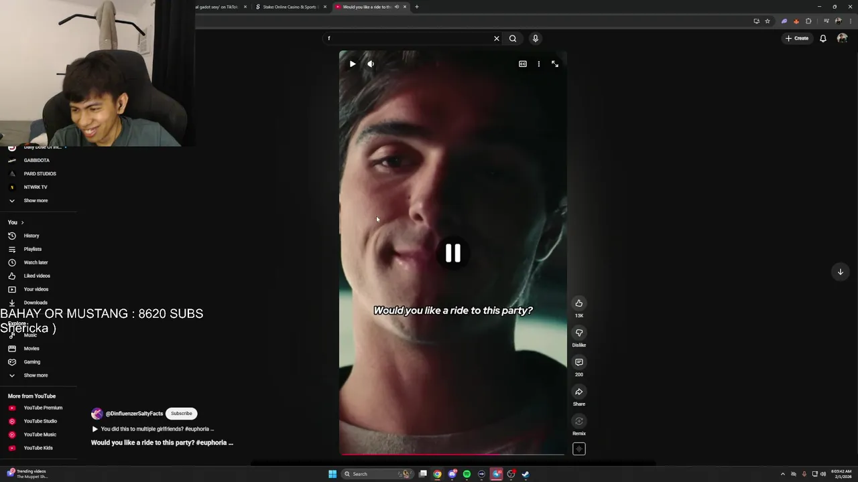The image size is (858, 482).
Task: Open a new browser tab
Action: [x=417, y=7]
